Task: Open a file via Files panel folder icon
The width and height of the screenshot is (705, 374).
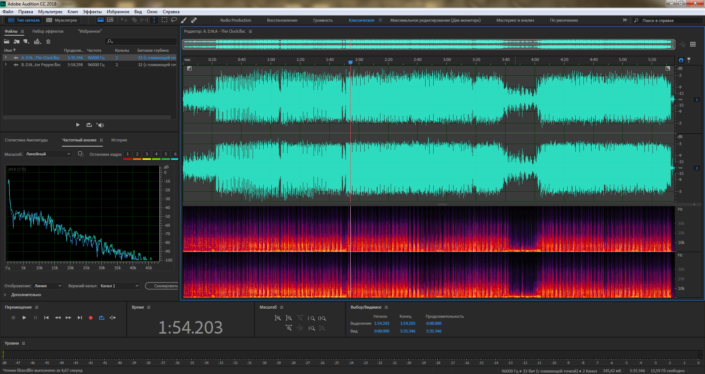Action: point(7,42)
